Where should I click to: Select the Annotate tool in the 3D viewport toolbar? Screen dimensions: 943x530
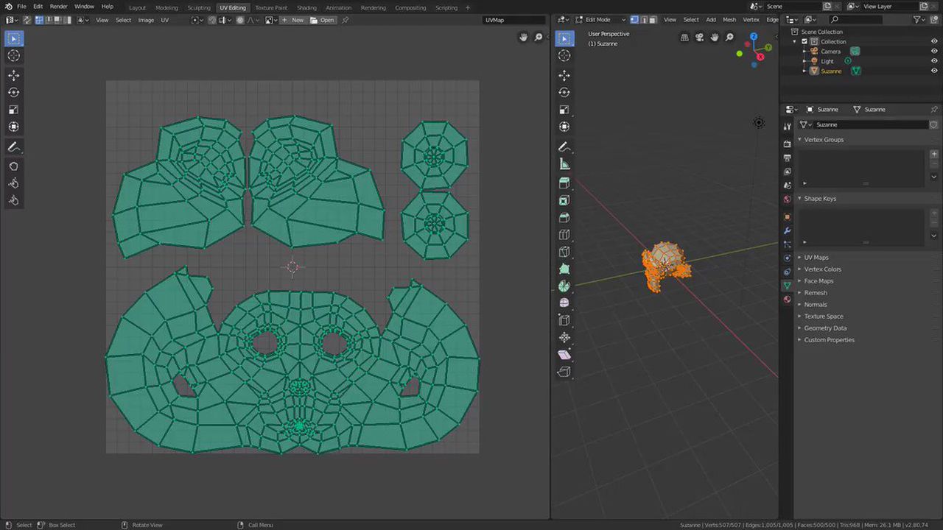[x=564, y=146]
